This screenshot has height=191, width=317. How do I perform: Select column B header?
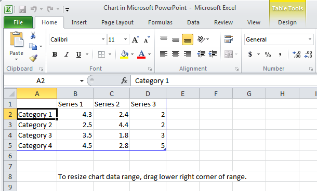click(x=75, y=93)
